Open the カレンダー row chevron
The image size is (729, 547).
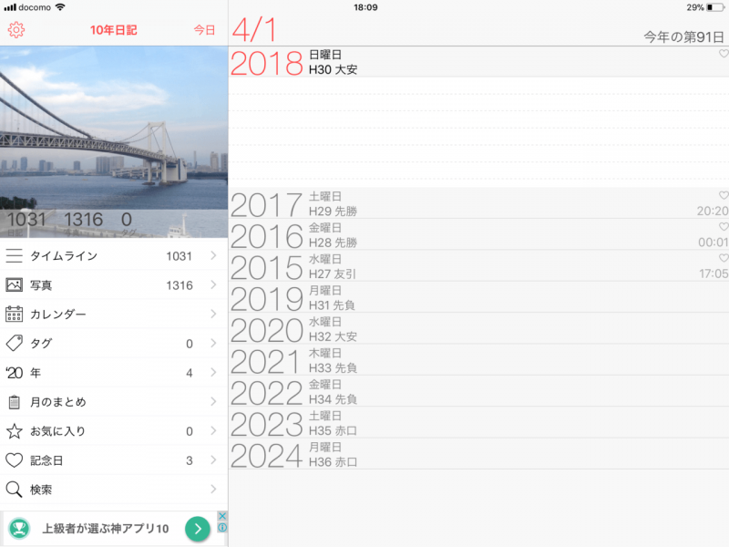[x=212, y=315]
